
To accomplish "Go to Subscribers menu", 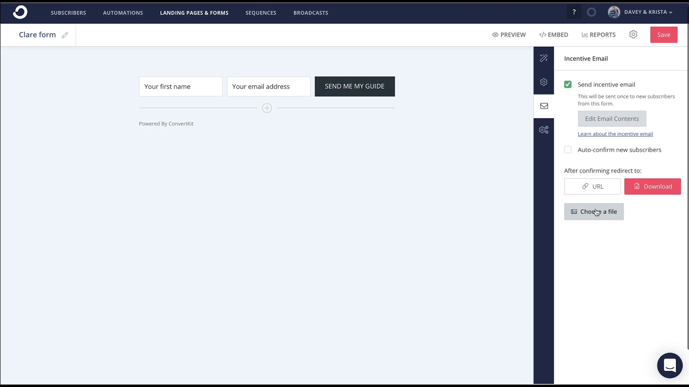I will coord(68,12).
